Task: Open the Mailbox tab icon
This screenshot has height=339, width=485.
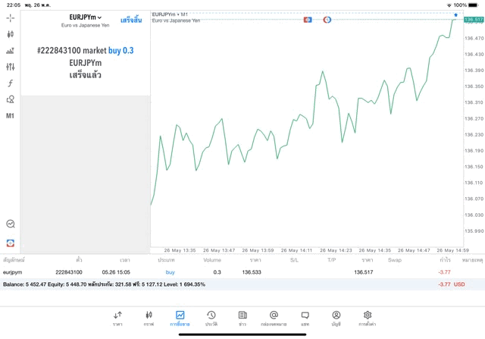Action: (274, 318)
